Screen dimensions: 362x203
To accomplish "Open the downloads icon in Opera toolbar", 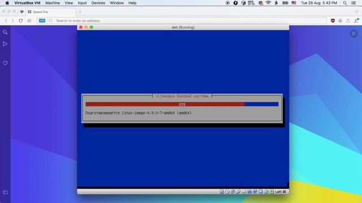I will click(356, 20).
